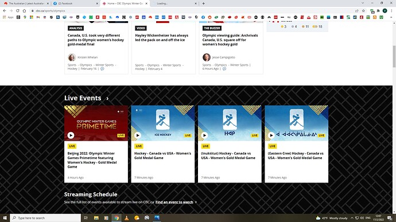Open the weather widget Mostly cloudy

pos(331,218)
